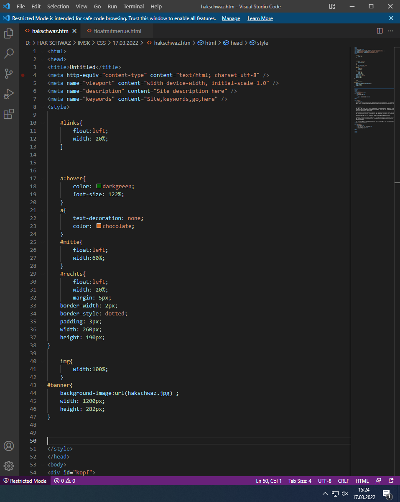The image size is (400, 502).
Task: Toggle the breakpoint on line 4
Action: (23, 75)
